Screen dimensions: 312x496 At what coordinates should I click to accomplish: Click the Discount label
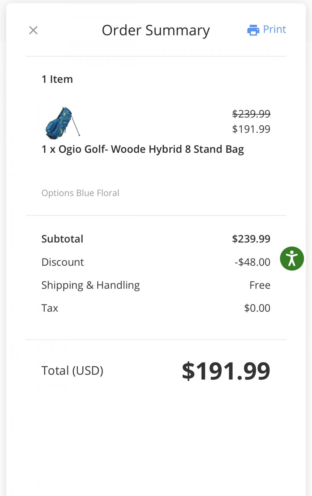click(63, 262)
